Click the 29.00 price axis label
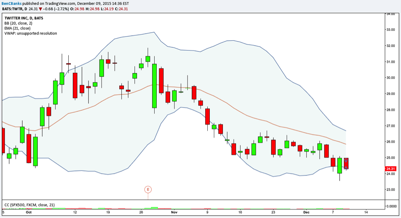 click(391, 94)
